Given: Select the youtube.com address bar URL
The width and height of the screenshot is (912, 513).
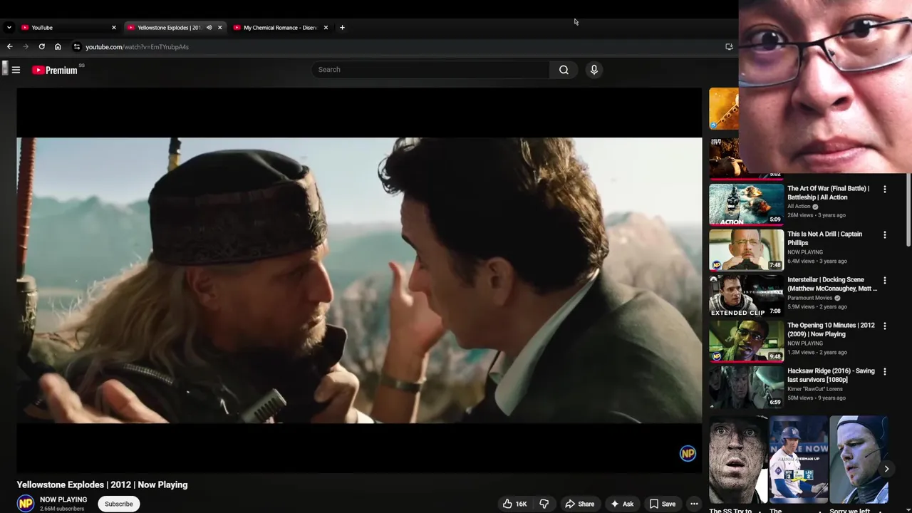Looking at the screenshot, I should click(x=137, y=47).
